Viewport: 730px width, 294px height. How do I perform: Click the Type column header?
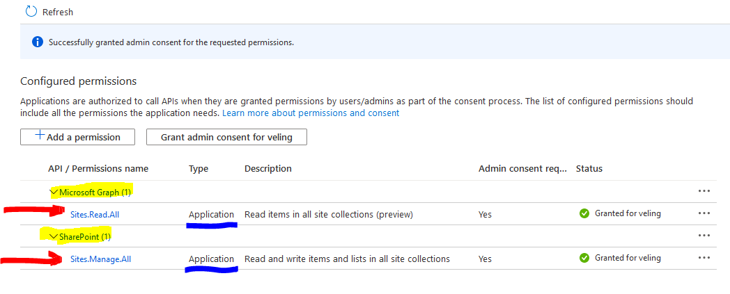[199, 168]
